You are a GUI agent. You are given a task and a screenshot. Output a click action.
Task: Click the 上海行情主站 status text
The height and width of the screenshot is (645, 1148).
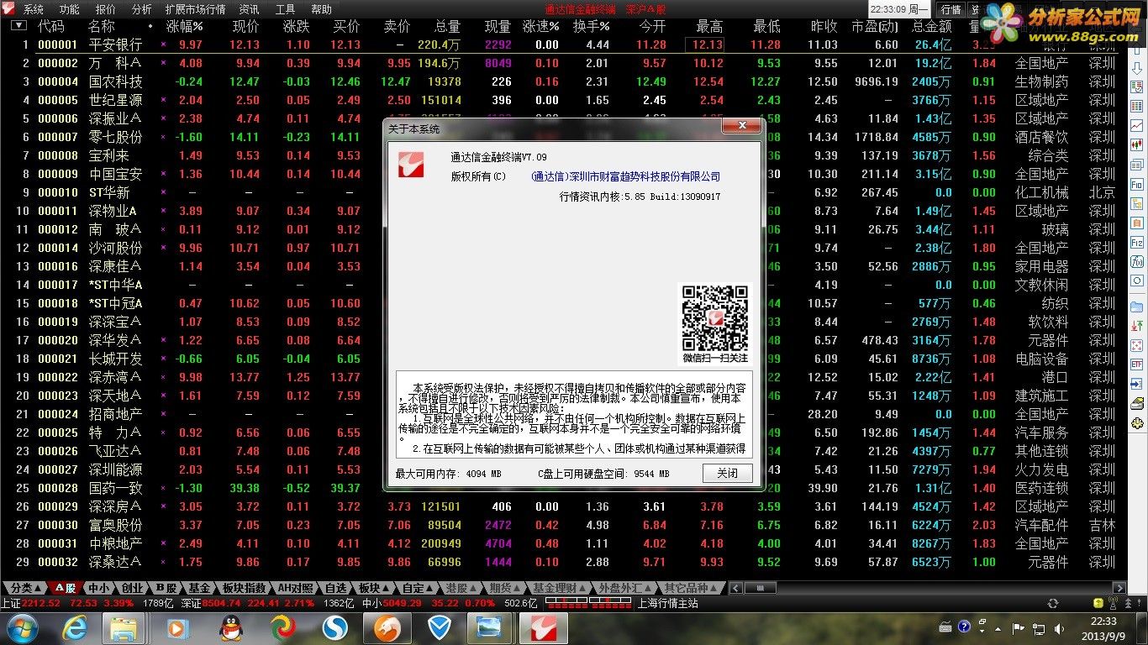click(x=668, y=603)
